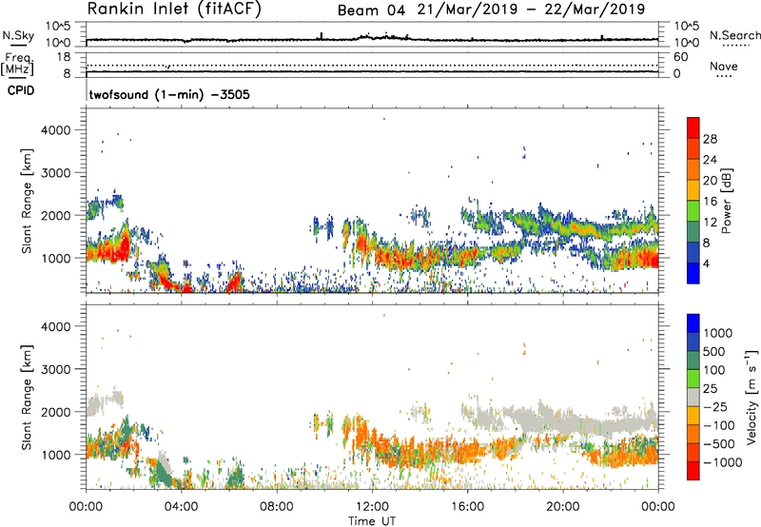This screenshot has height=527, width=761.
Task: Click the "100" label on the velocity colorbar
Action: [x=714, y=370]
